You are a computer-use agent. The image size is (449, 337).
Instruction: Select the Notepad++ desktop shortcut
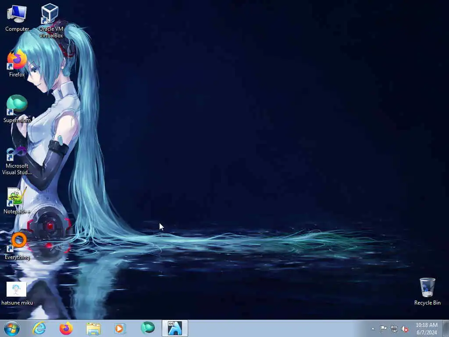[x=17, y=201]
